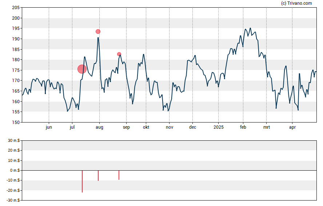This screenshot has width=323, height=206.
Task: Click the 'feb' x-axis label
Action: [243, 127]
